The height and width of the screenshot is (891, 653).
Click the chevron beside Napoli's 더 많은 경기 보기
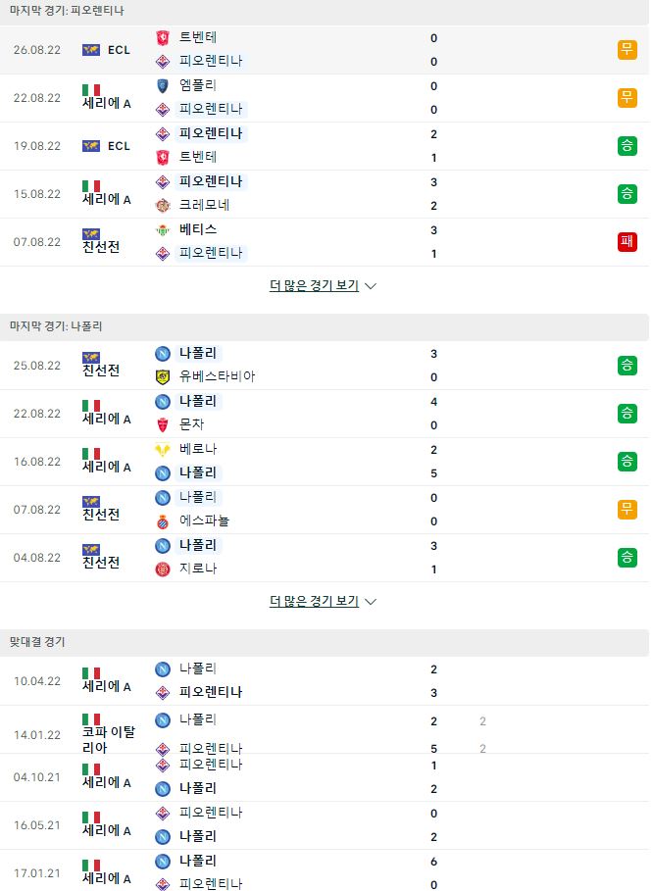[371, 602]
